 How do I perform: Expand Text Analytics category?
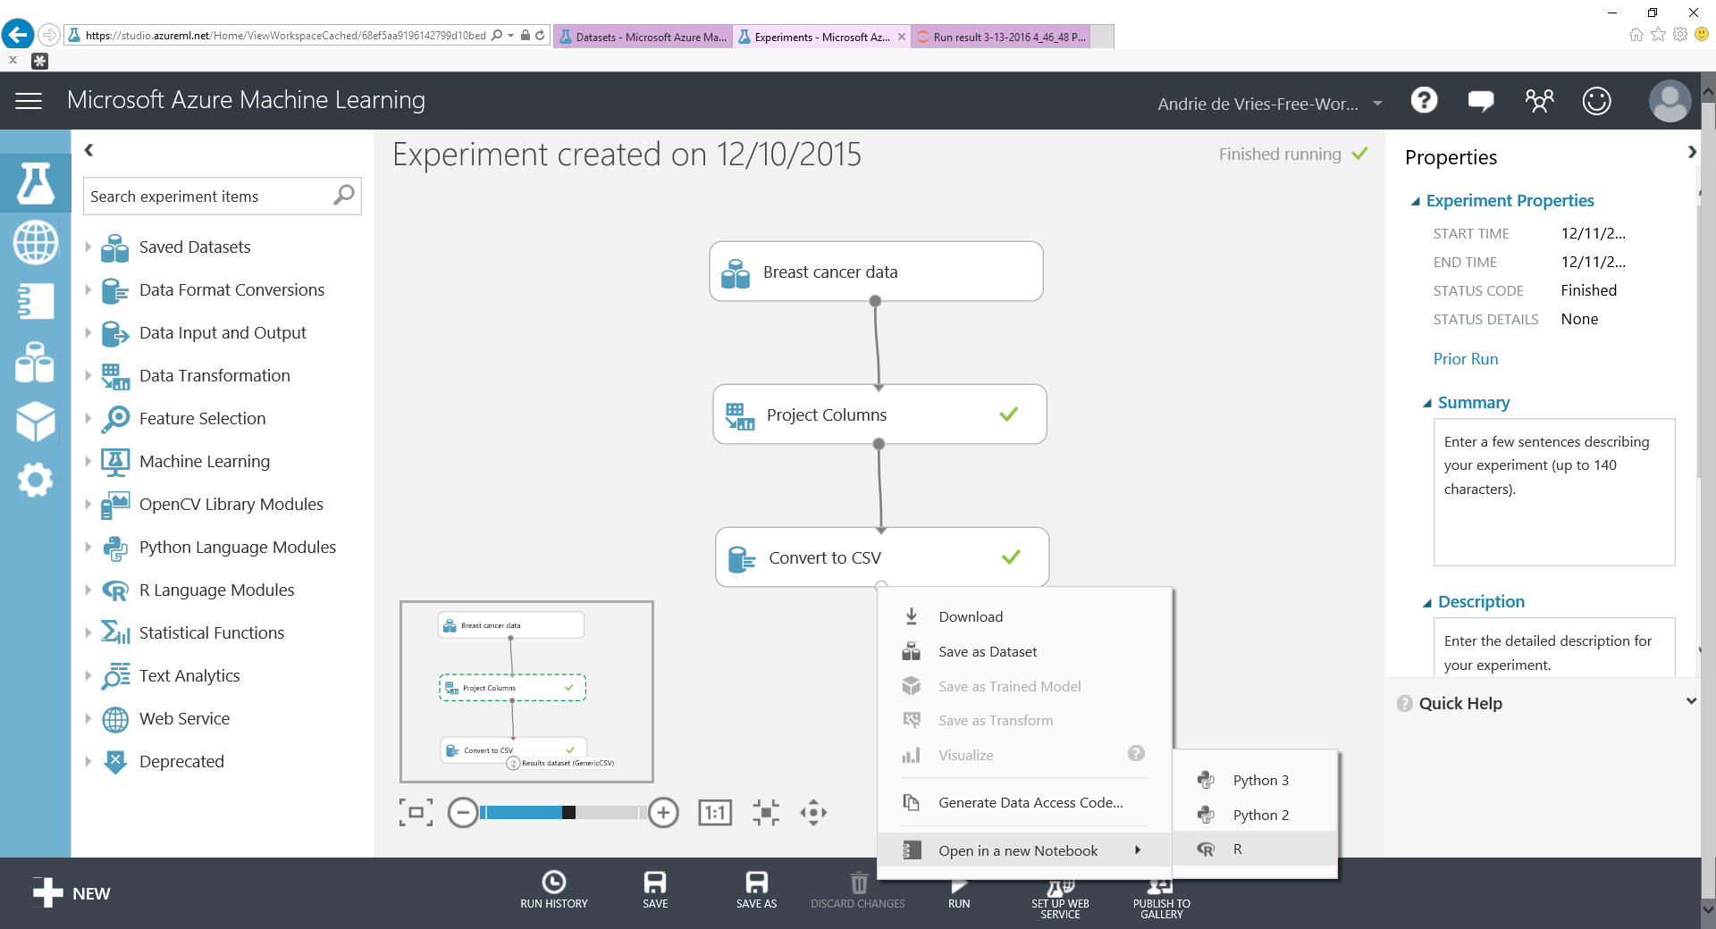[x=88, y=675]
